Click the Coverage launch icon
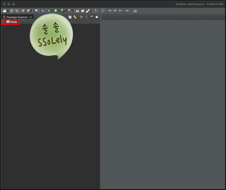This screenshot has width=226, height=190. click(63, 11)
